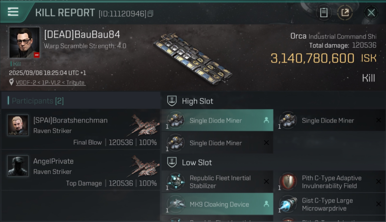Copy the kill report ID

coord(151,13)
